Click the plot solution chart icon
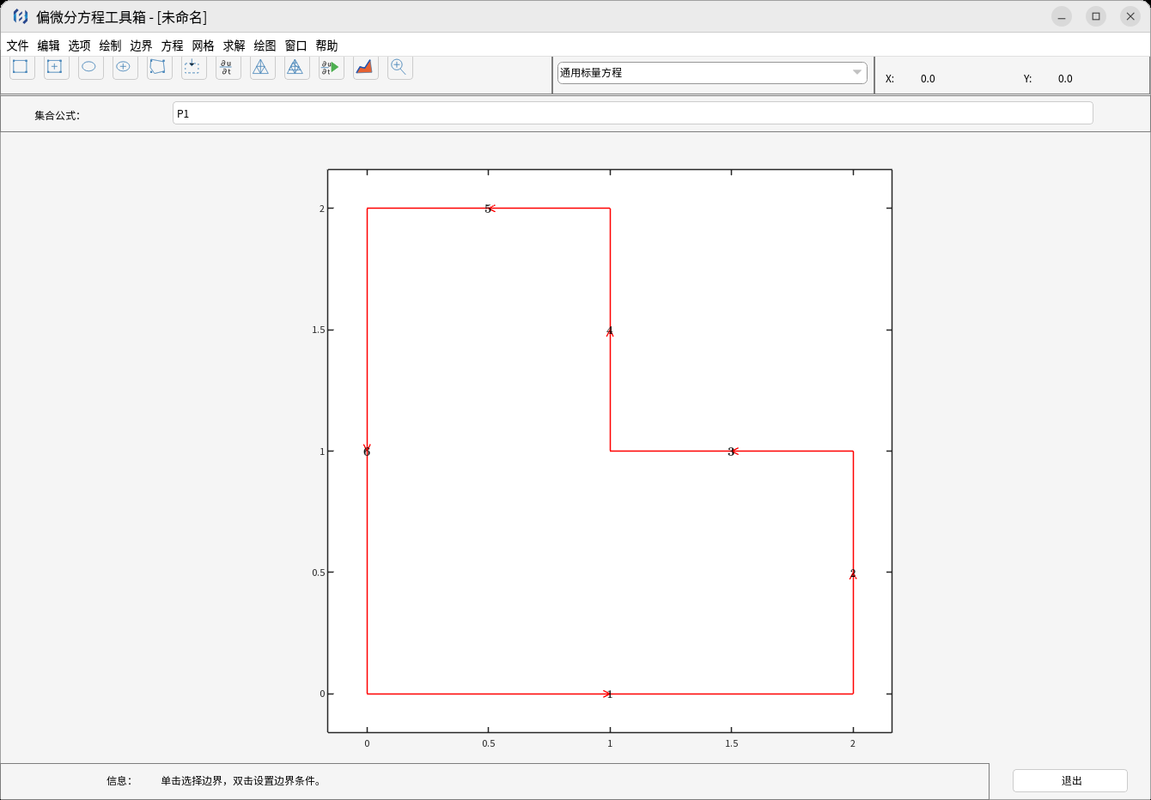Image resolution: width=1151 pixels, height=800 pixels. [365, 67]
